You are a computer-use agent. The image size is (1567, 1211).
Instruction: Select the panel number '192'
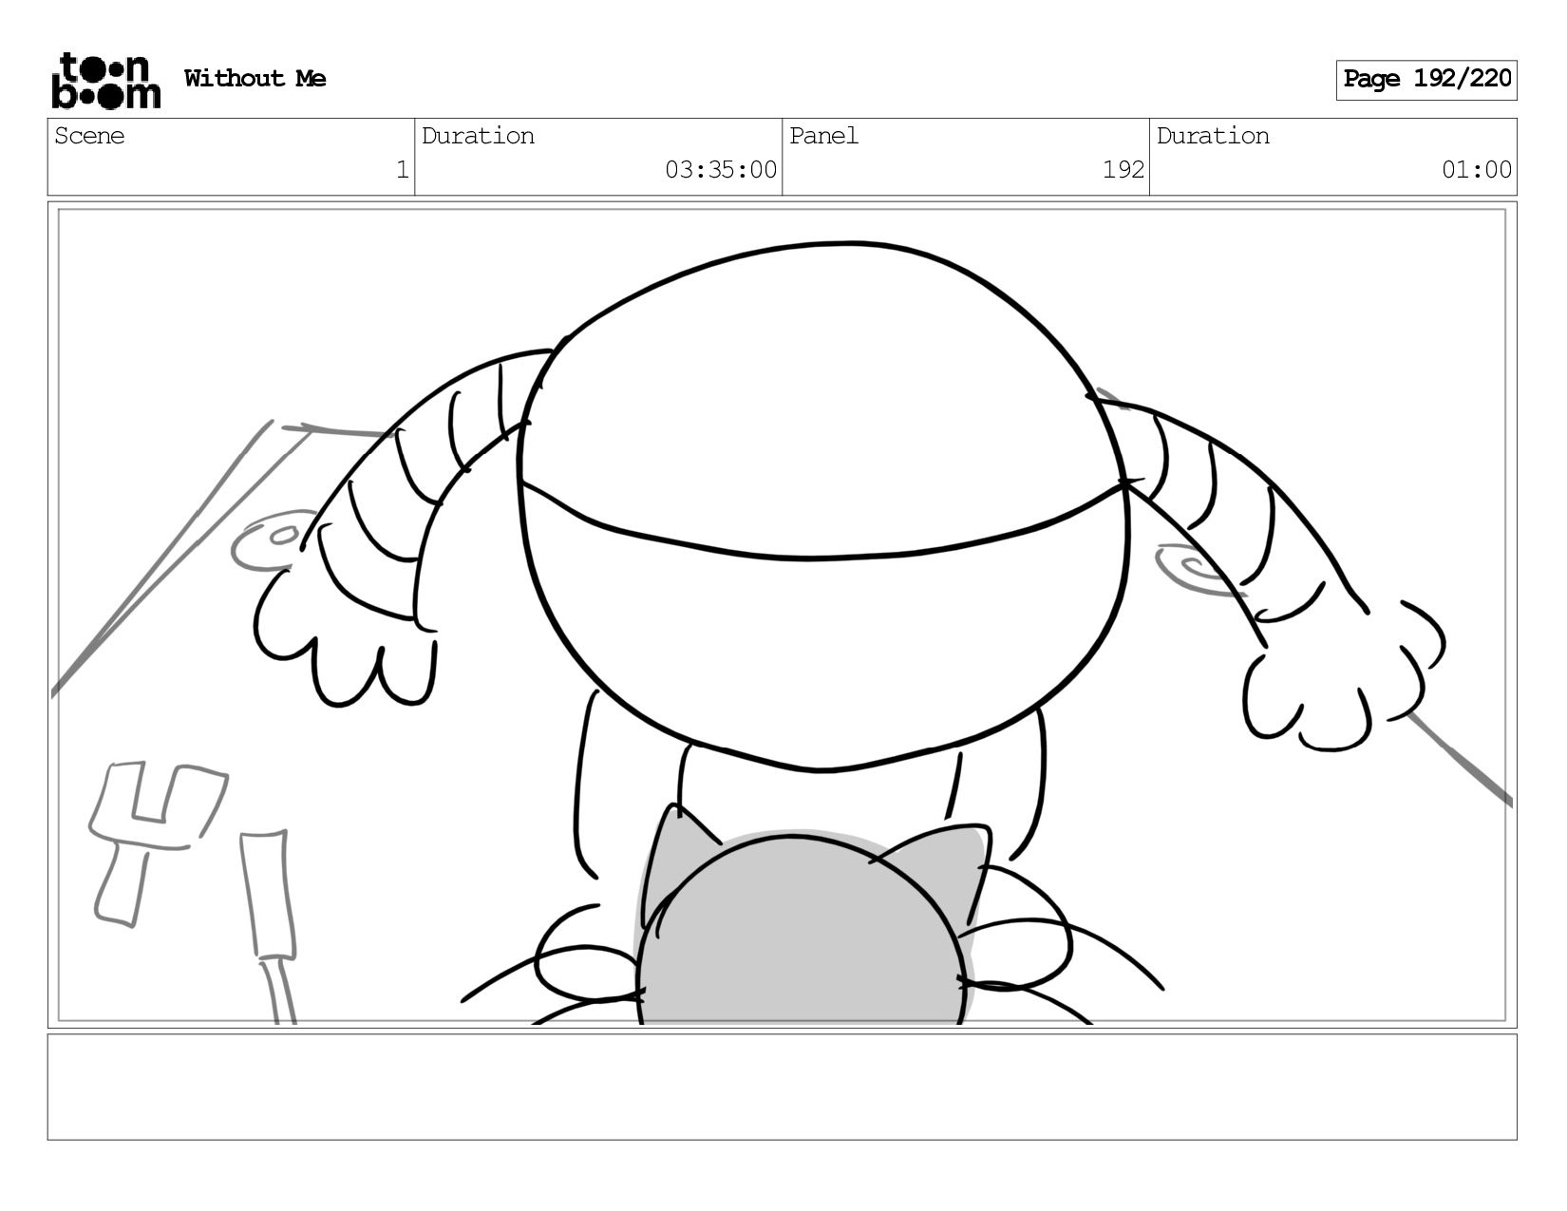pyautogui.click(x=1123, y=170)
